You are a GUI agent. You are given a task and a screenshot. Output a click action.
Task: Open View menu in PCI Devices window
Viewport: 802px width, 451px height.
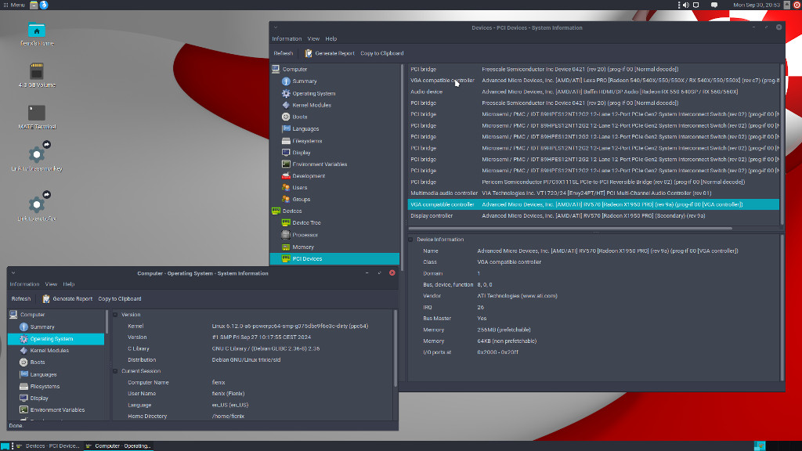(313, 39)
